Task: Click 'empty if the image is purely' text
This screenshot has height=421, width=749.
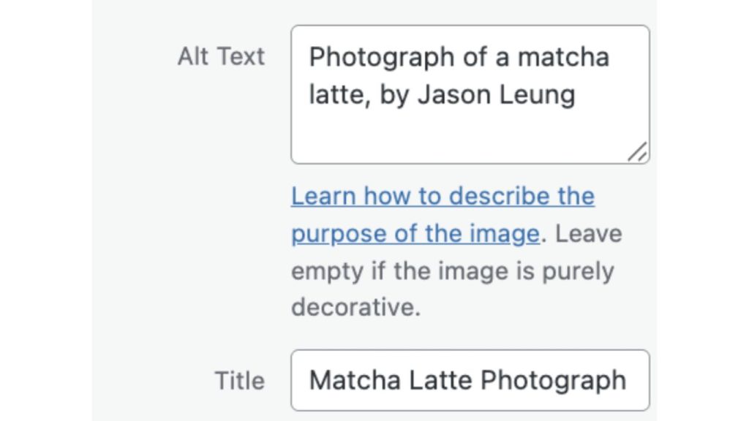Action: point(452,271)
